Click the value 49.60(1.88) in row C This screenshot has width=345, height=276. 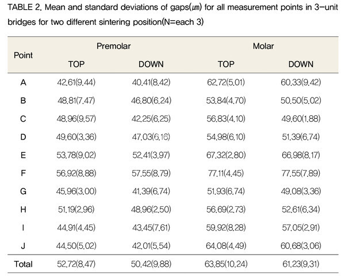(301, 119)
